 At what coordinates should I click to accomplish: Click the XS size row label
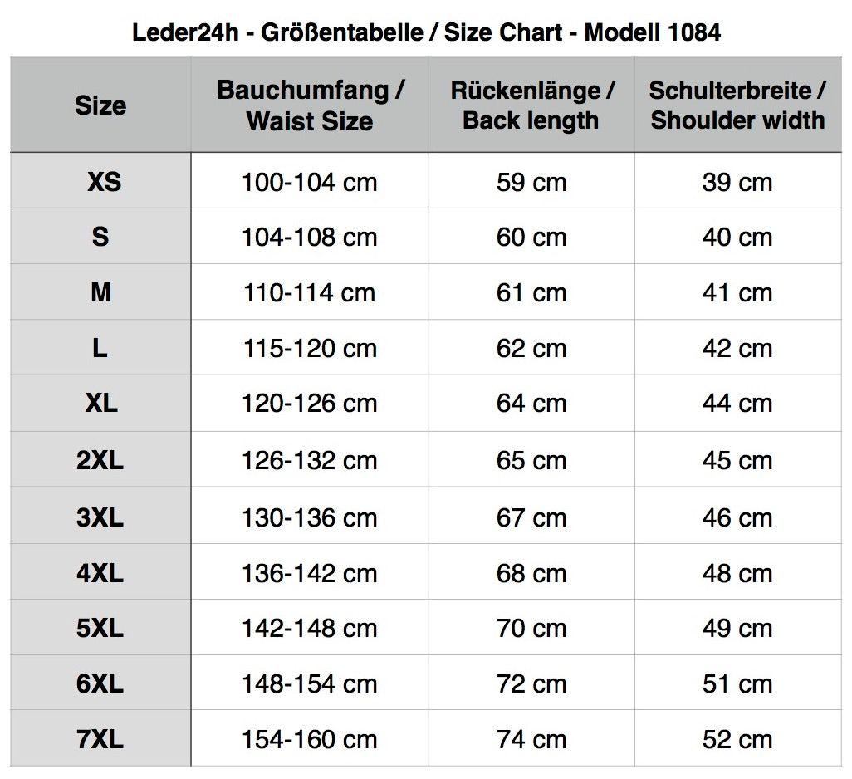pos(104,181)
